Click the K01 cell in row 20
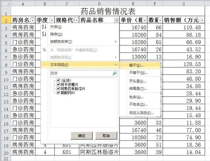This screenshot has width=210, height=161. pyautogui.click(x=67, y=152)
